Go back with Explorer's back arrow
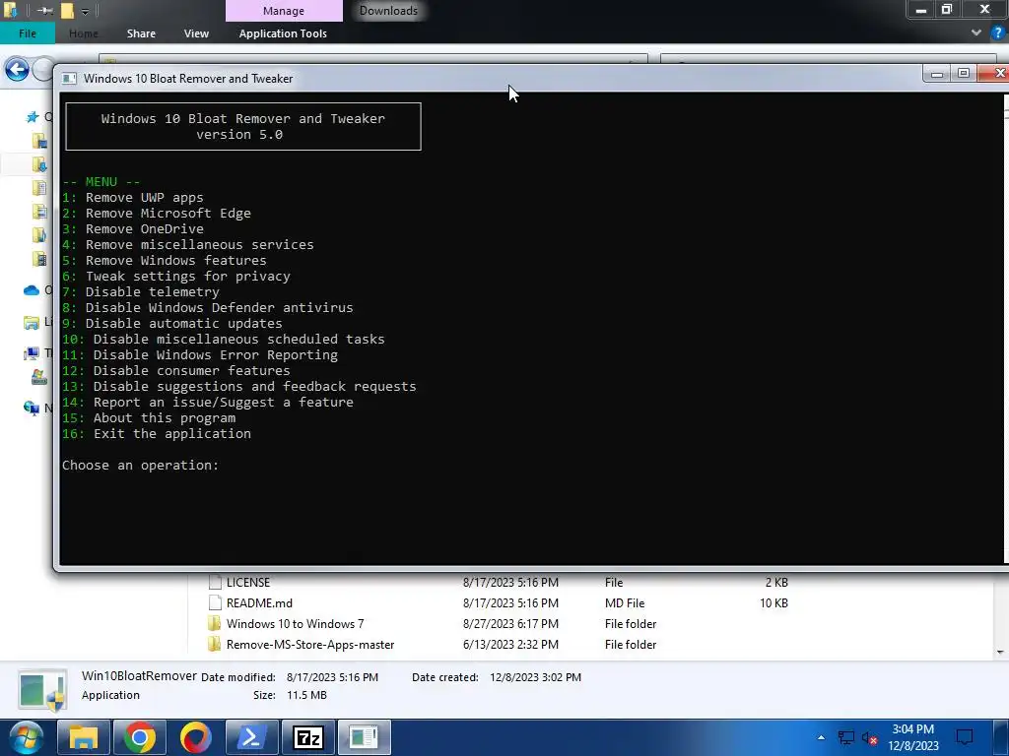This screenshot has height=756, width=1009. [17, 70]
